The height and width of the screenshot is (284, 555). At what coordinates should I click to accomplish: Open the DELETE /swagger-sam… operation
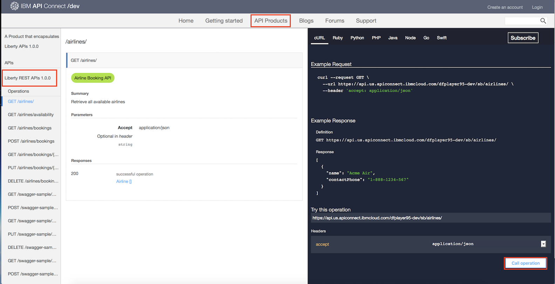32,247
